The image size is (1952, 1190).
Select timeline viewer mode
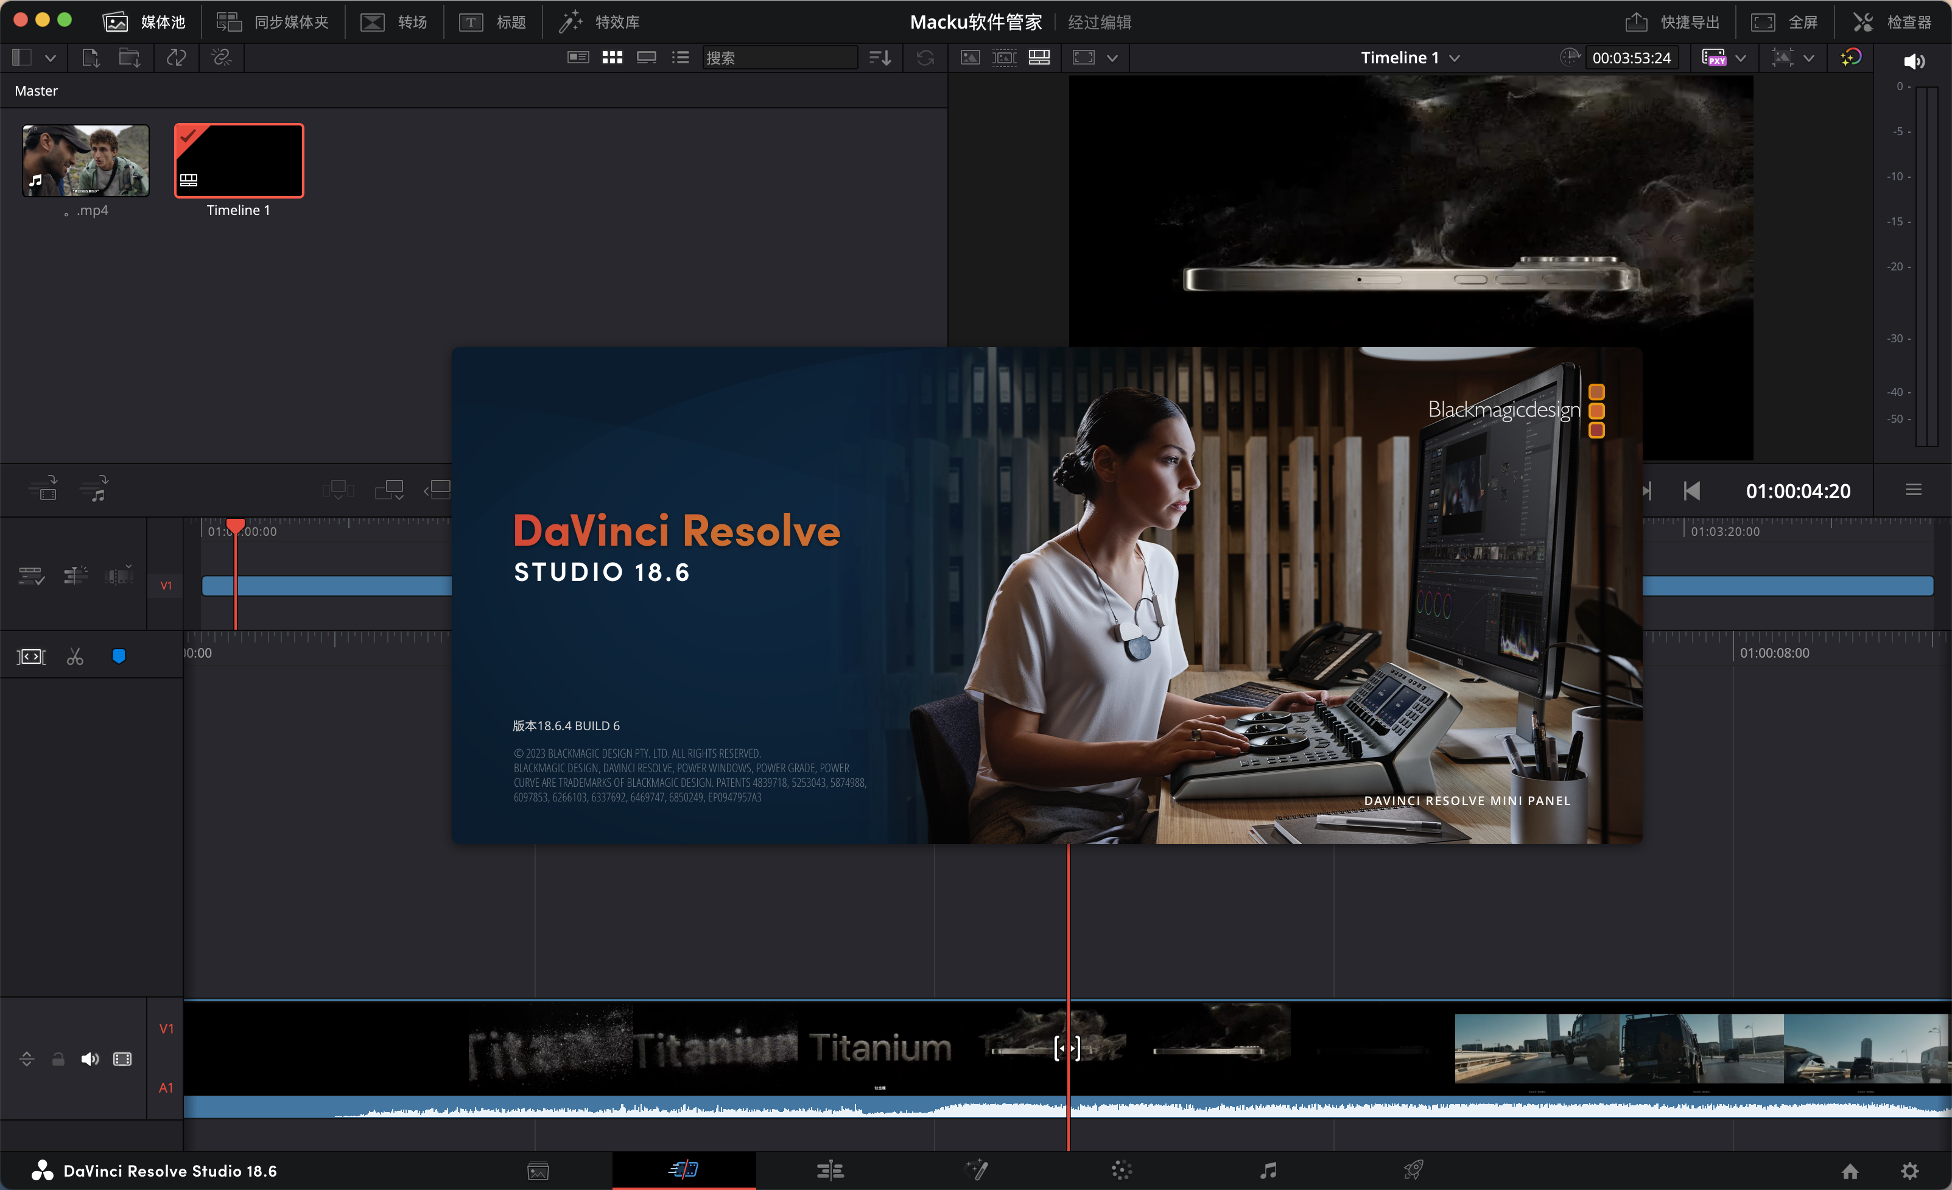1039,57
